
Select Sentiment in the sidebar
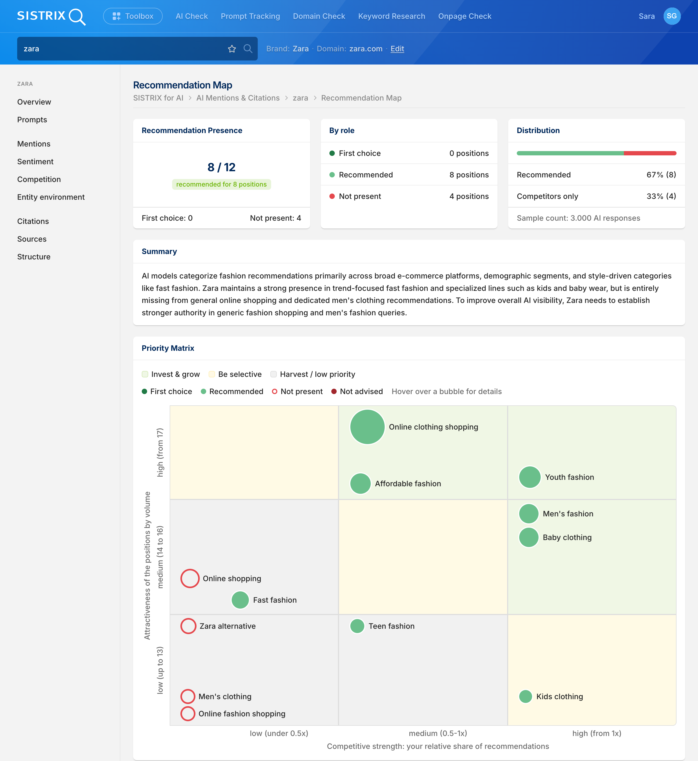click(x=35, y=162)
